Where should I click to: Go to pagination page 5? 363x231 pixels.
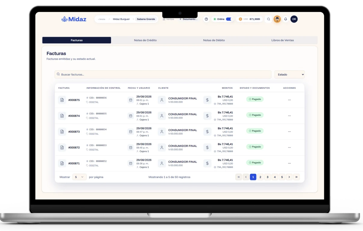[282, 177]
